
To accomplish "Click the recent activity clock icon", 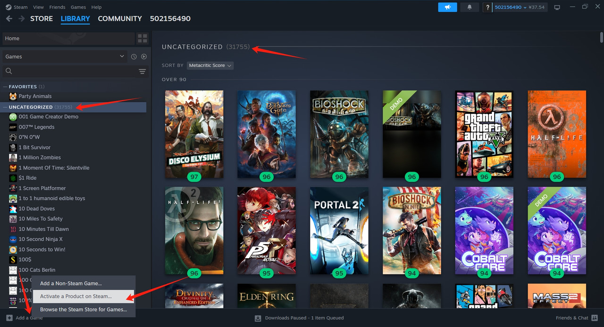I will pos(134,57).
